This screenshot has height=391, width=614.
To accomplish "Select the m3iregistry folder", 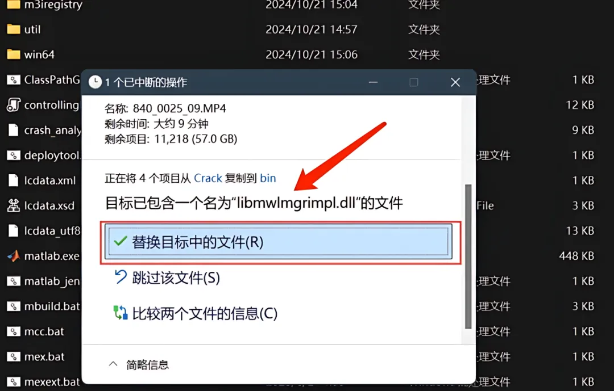I will pos(45,5).
